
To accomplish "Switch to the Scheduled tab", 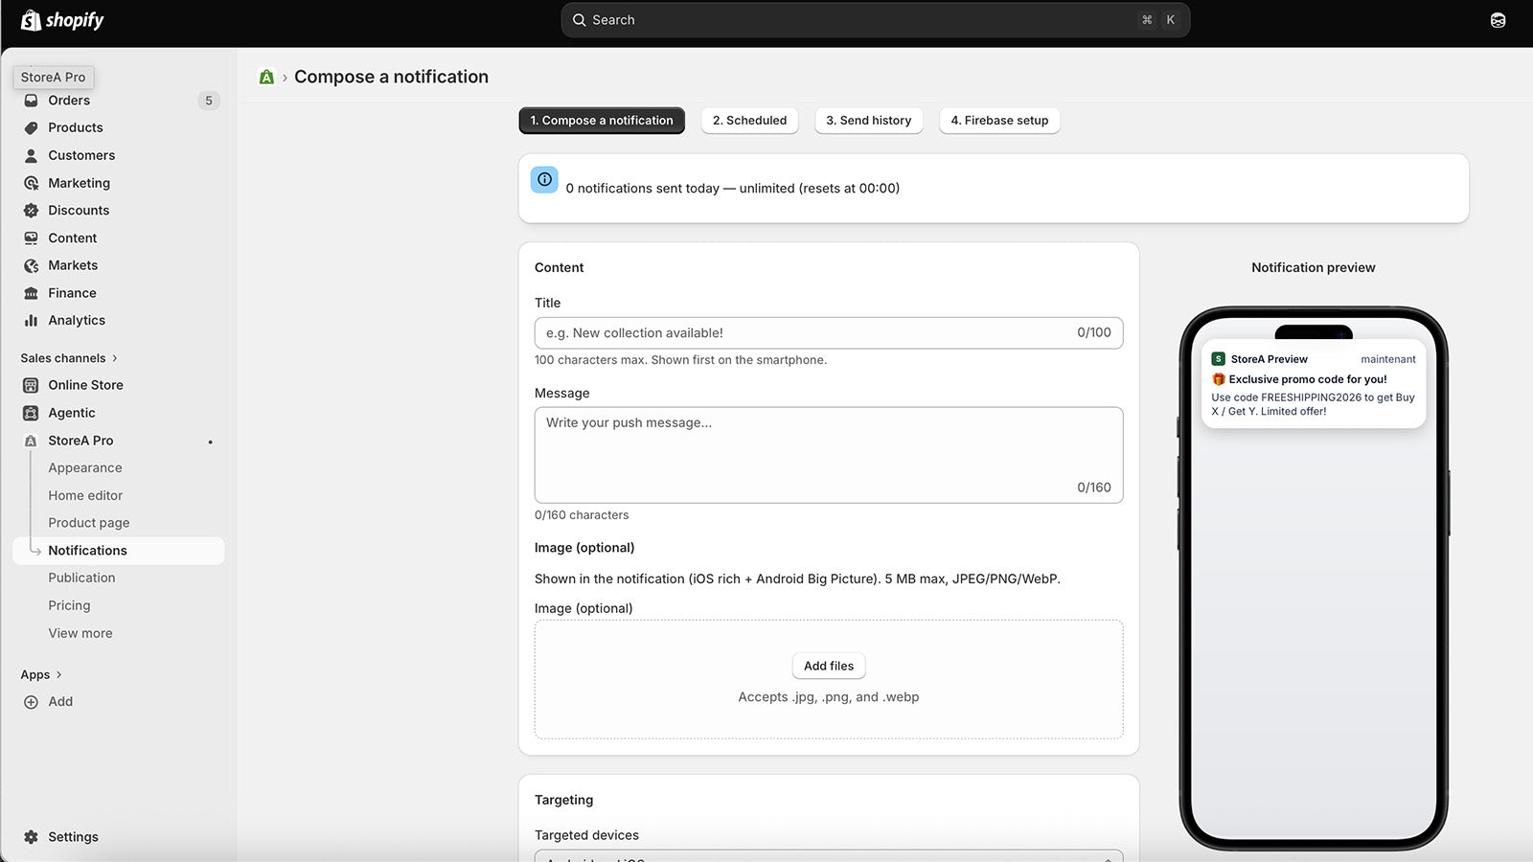I will (x=749, y=121).
